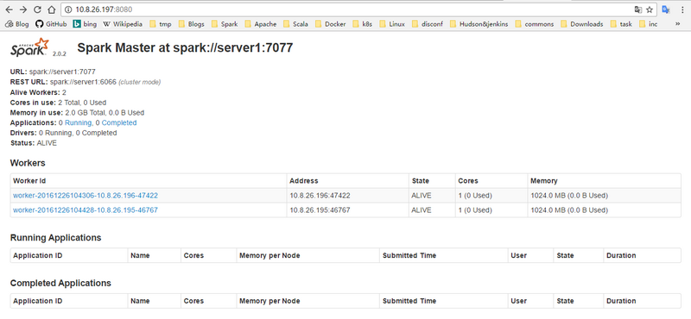Click the Running Applications section heading

55,238
